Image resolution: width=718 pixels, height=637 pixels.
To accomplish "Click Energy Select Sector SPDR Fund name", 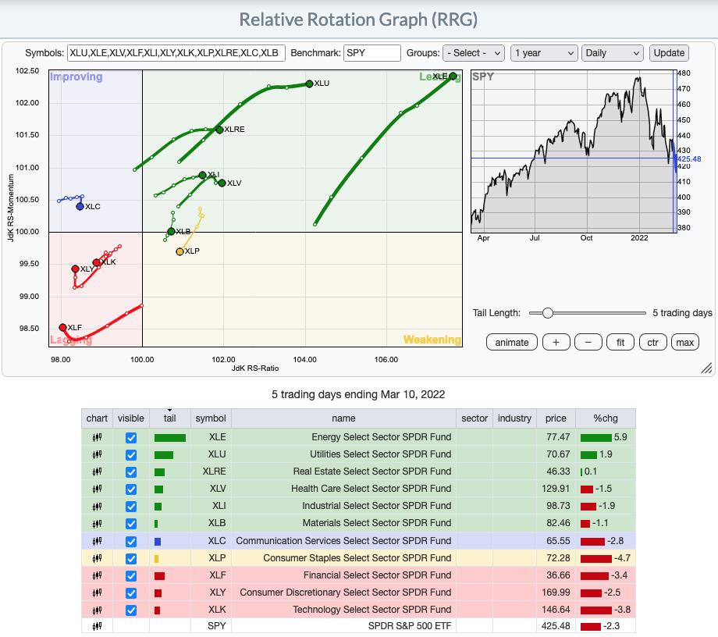I will [x=382, y=437].
